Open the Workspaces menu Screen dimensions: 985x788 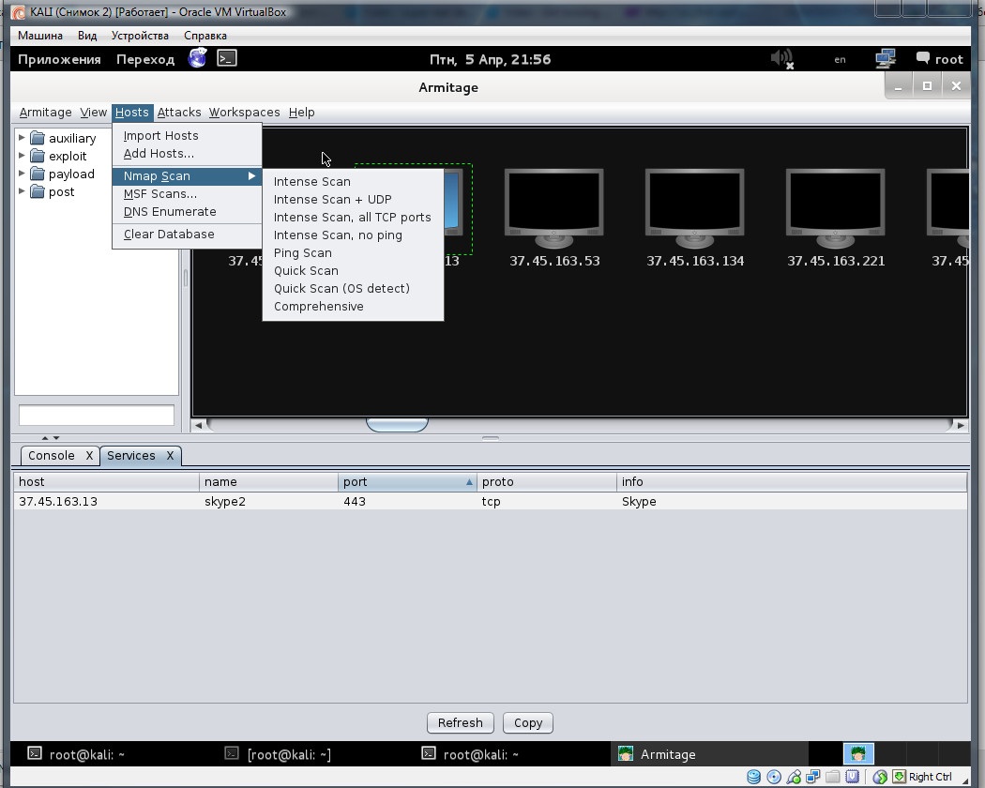244,113
